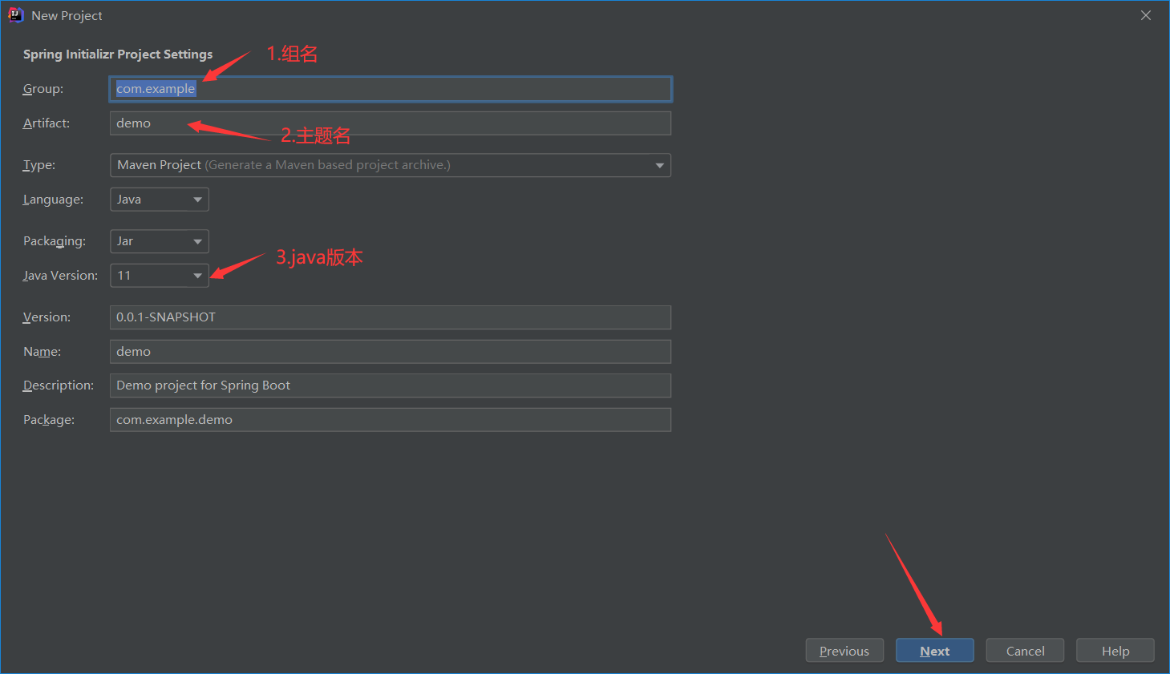Click the Packaging label
The height and width of the screenshot is (674, 1170).
55,241
